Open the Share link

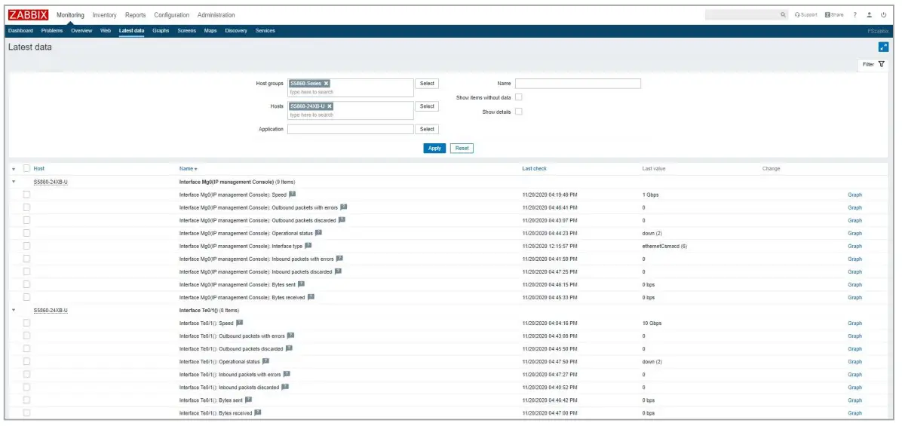834,15
